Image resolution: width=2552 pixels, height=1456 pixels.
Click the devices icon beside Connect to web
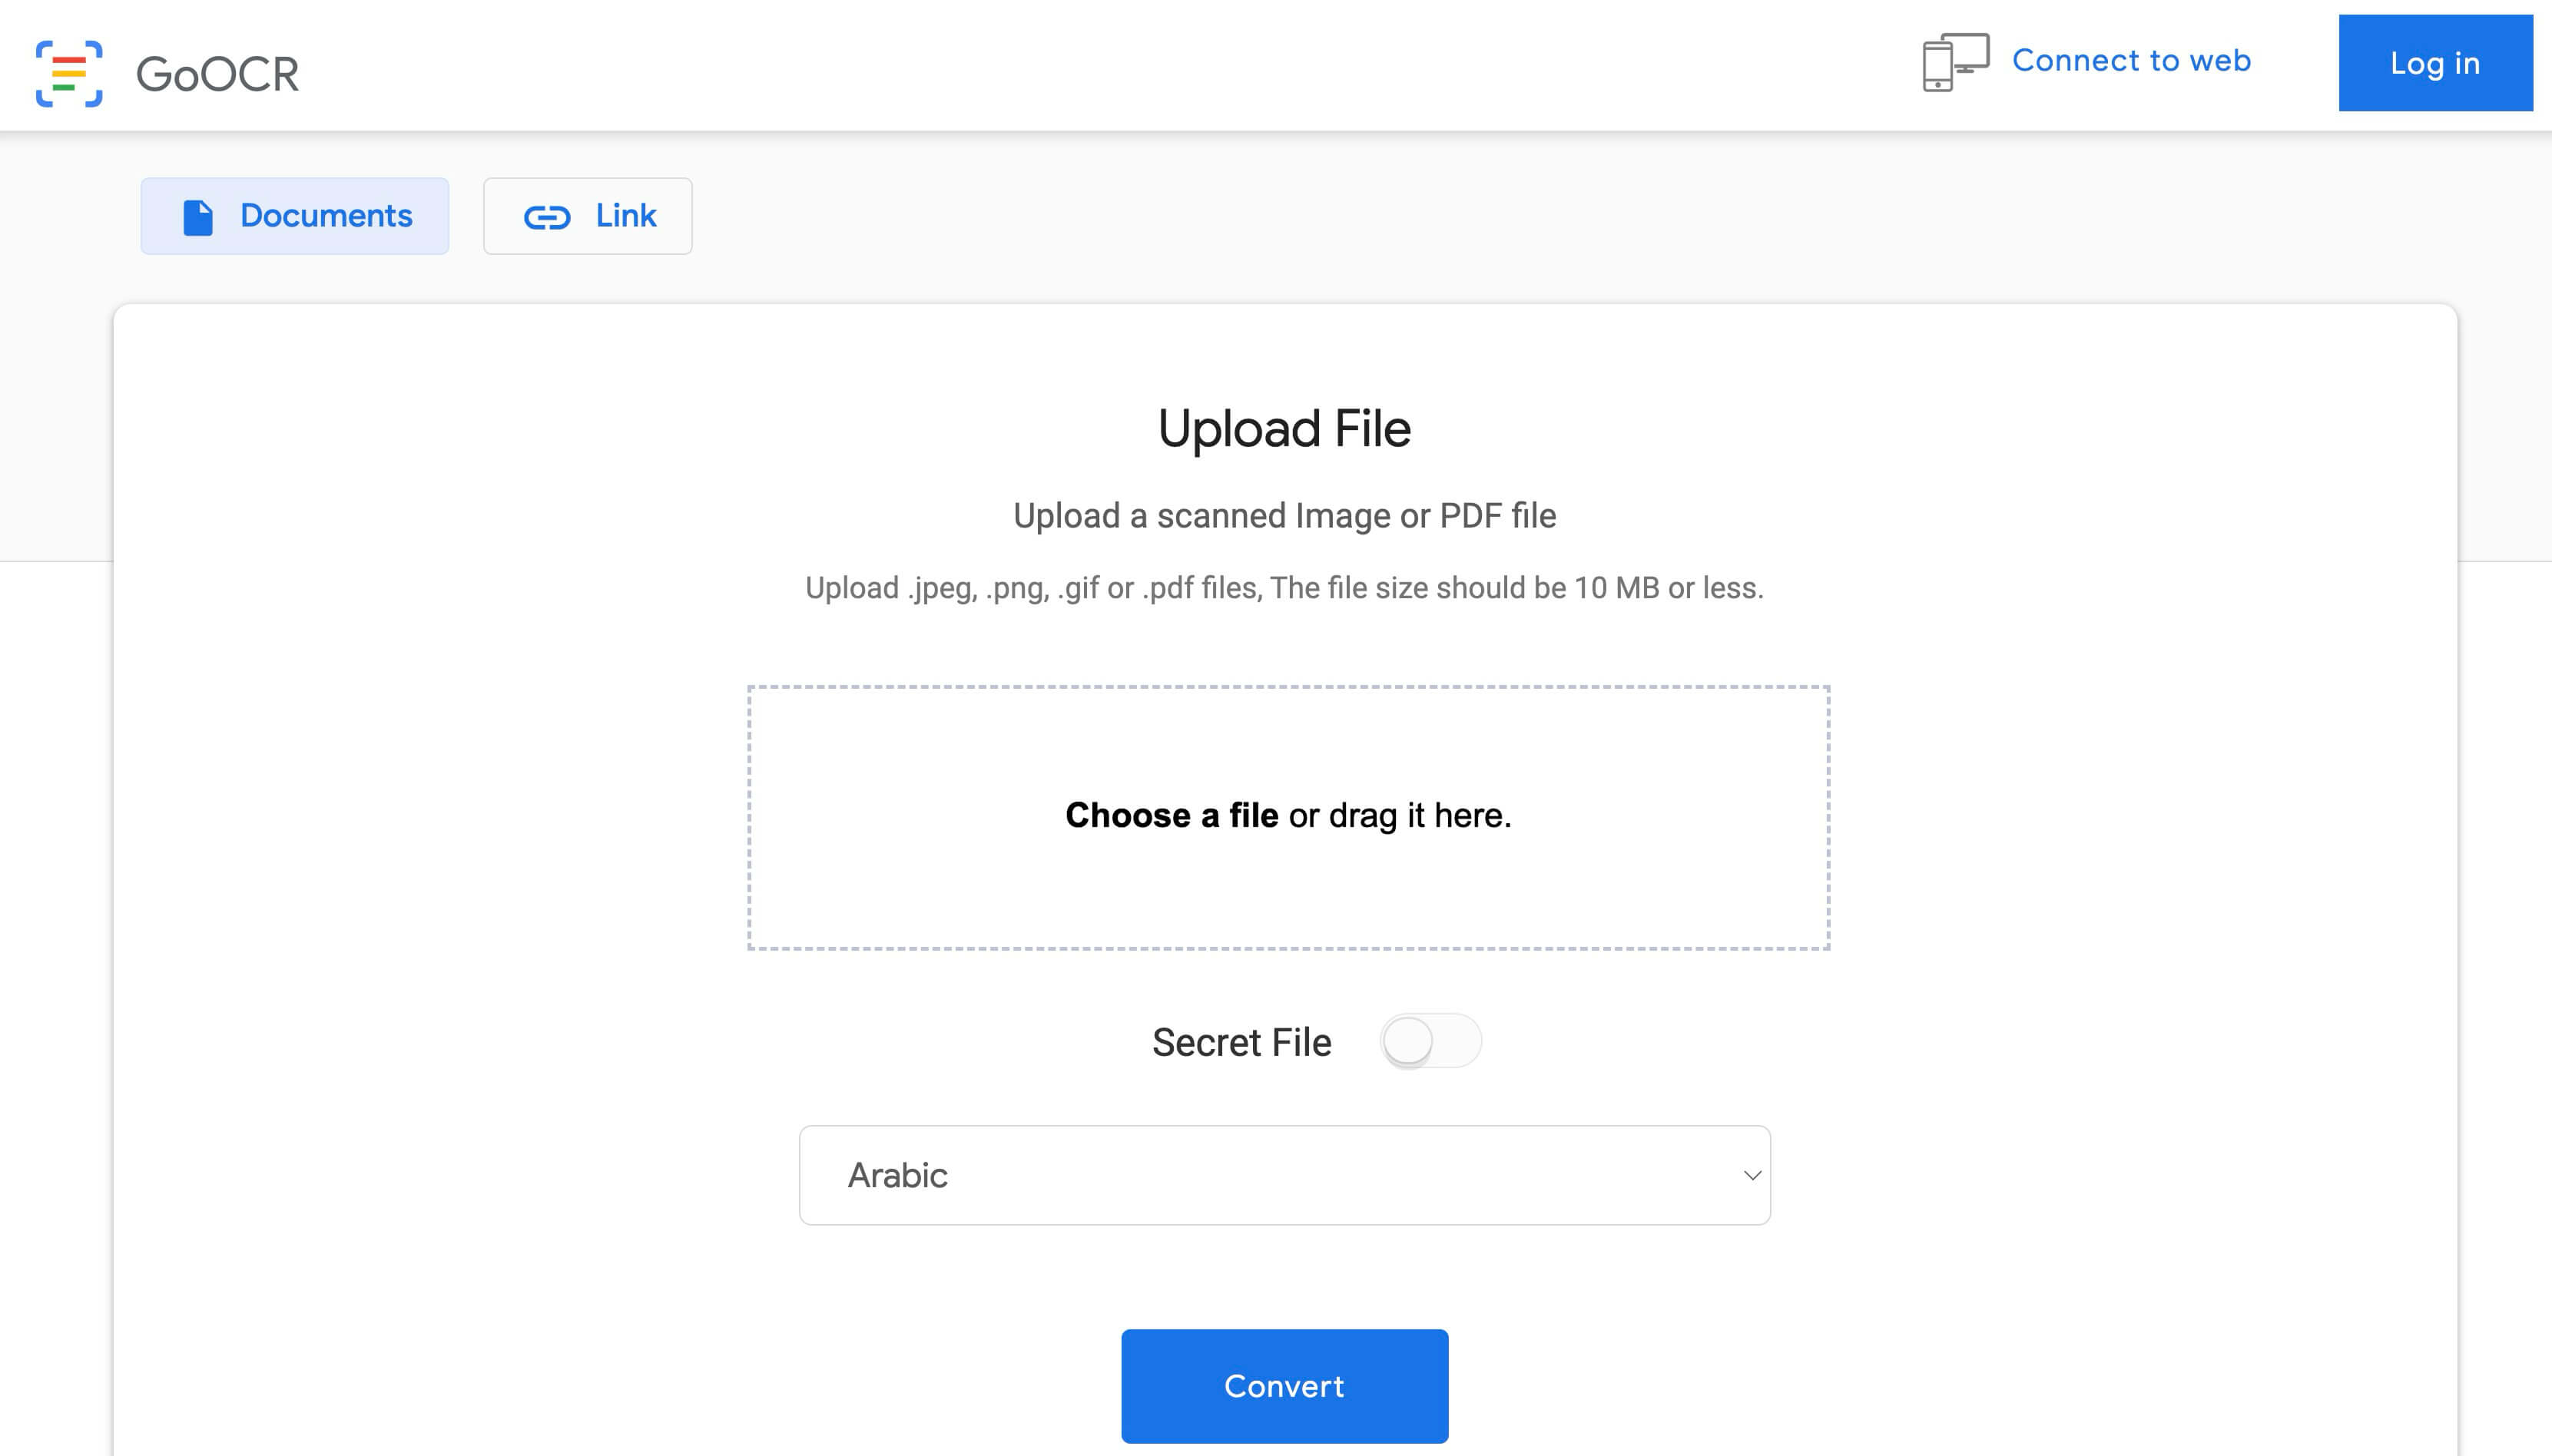click(x=1955, y=62)
